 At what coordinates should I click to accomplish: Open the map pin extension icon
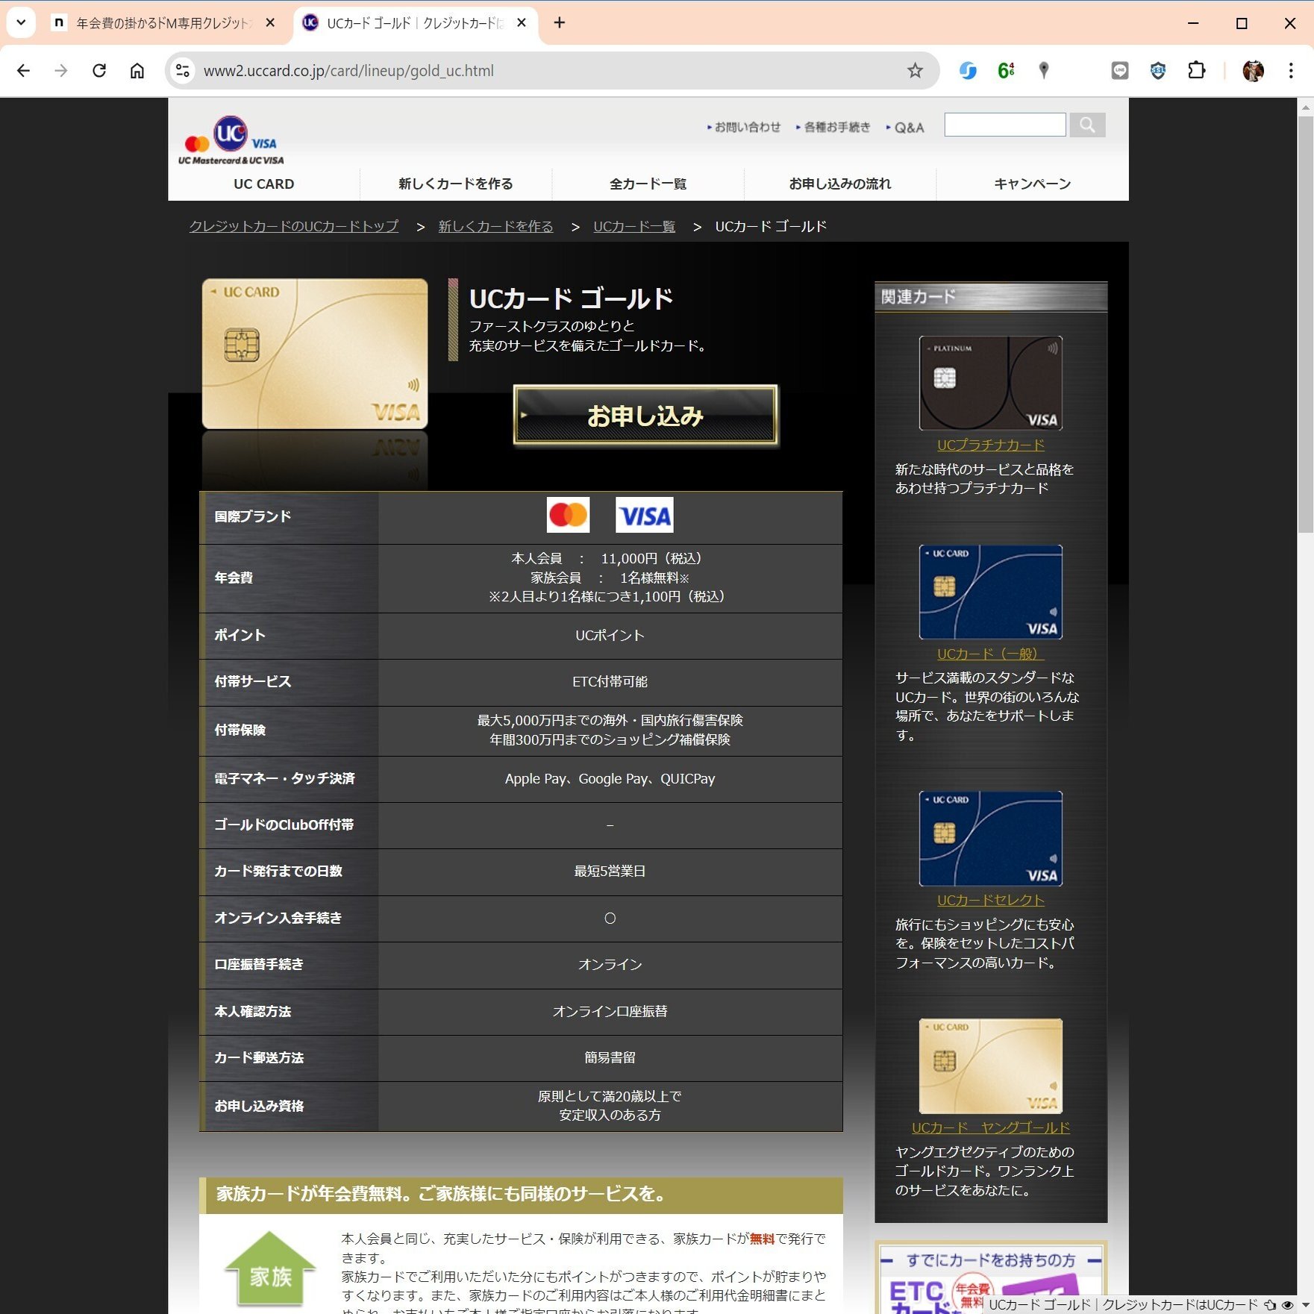pos(1044,71)
